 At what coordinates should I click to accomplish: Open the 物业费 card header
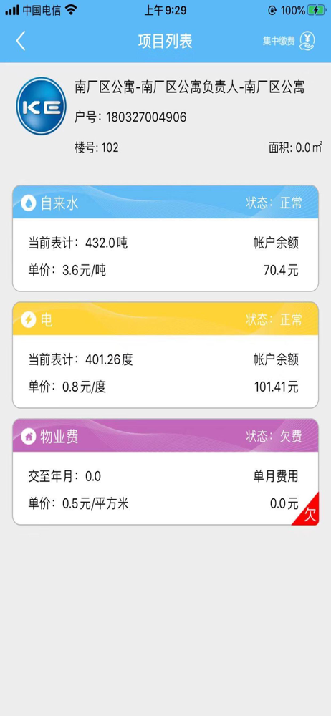[x=165, y=436]
